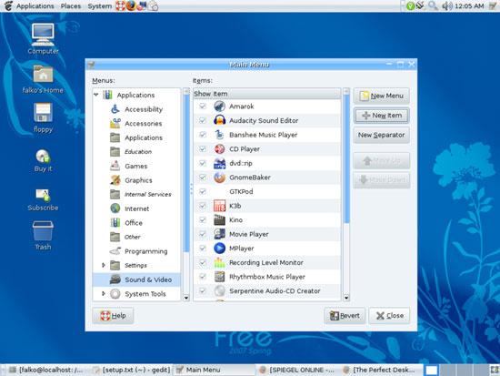Open the System panel menu
This screenshot has width=500, height=376.
pos(100,5)
